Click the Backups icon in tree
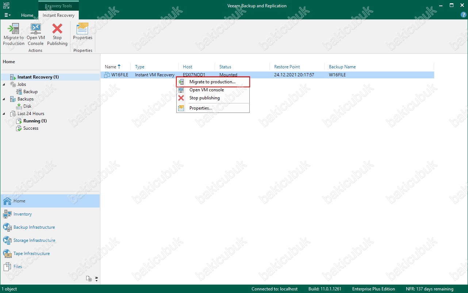The width and height of the screenshot is (468, 293). (x=13, y=99)
